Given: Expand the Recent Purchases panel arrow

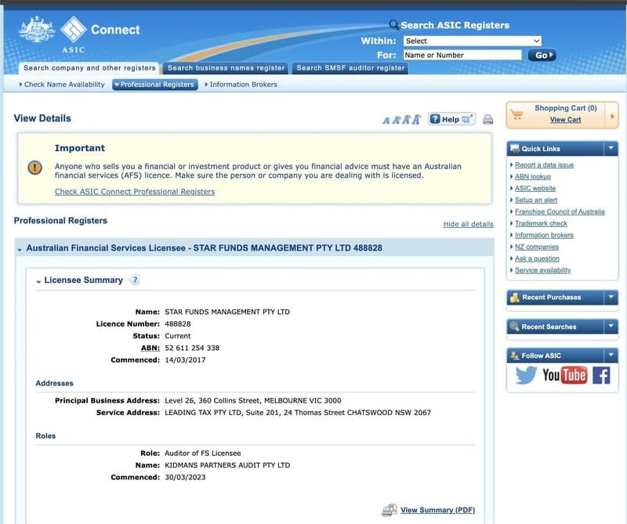Looking at the screenshot, I should coord(611,297).
